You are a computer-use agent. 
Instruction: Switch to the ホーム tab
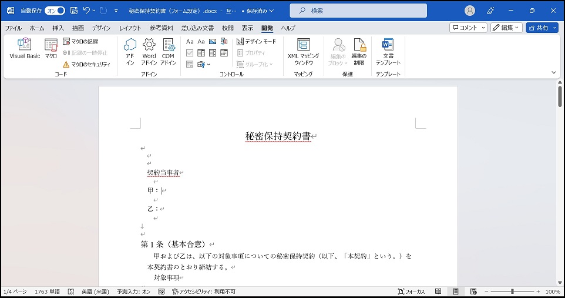37,28
